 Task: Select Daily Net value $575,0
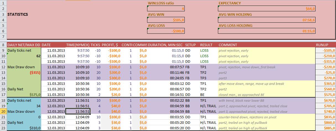tap(24, 95)
